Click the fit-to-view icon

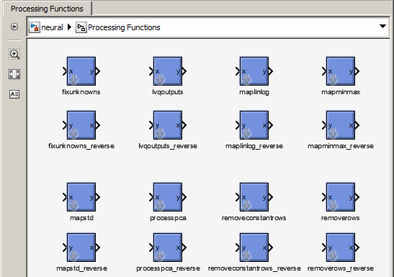point(14,74)
